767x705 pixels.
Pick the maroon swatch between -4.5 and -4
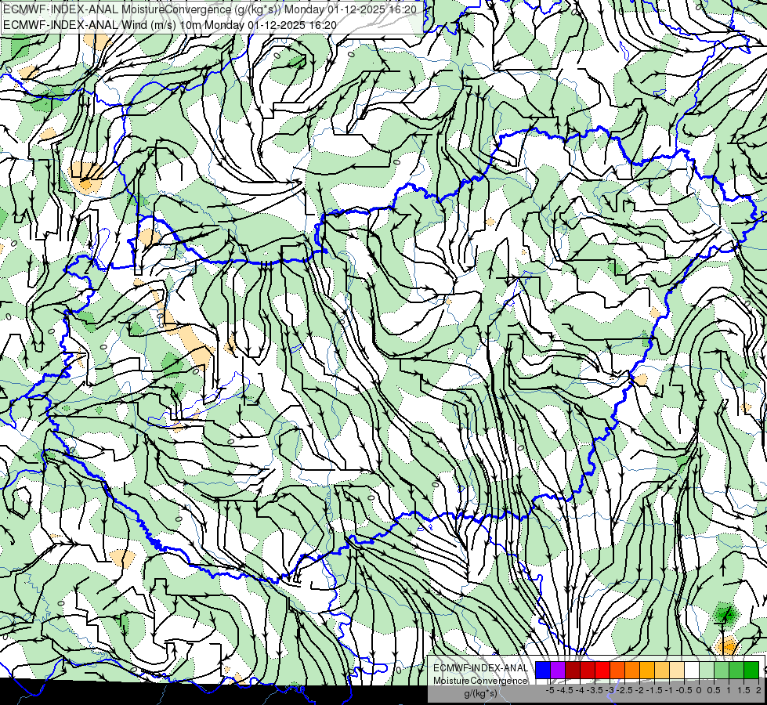[573, 671]
